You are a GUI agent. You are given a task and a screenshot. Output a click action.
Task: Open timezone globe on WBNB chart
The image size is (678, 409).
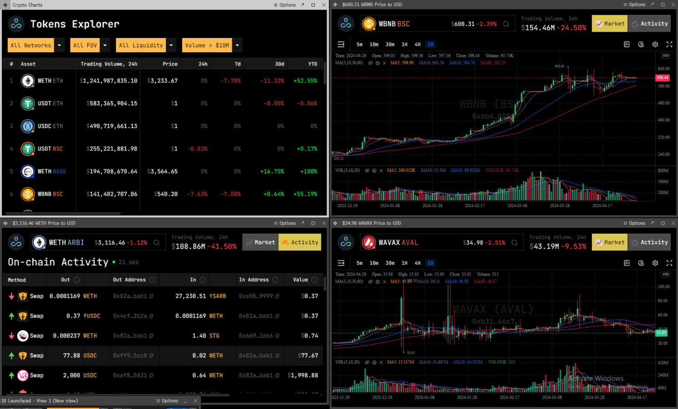[641, 45]
